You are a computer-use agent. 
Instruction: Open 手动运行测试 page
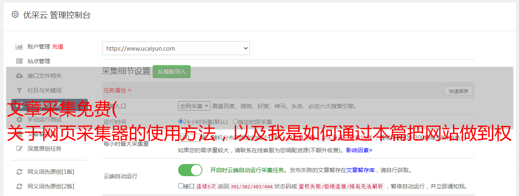click(x=45, y=119)
